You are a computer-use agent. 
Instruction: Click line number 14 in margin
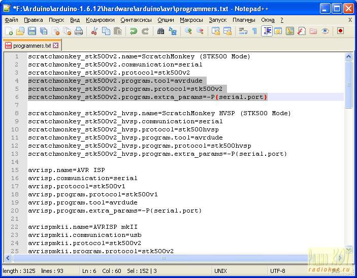click(x=15, y=162)
